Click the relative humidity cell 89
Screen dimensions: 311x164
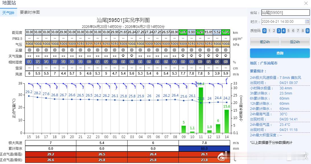[183, 62]
